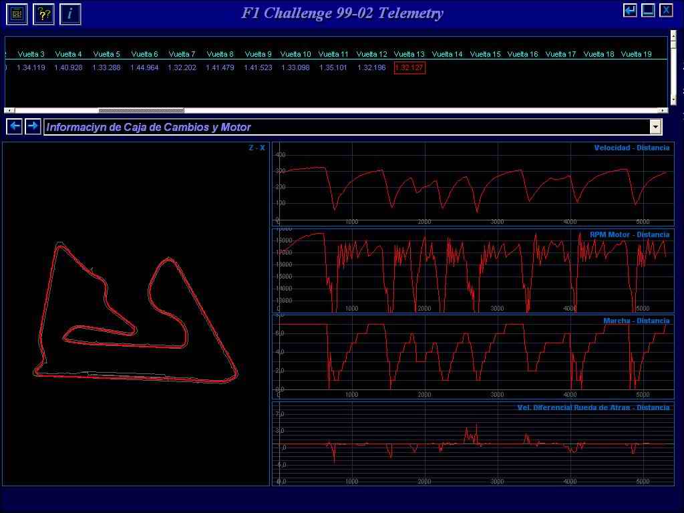Click the horizontal scrollbar thumb under laps

click(x=141, y=111)
